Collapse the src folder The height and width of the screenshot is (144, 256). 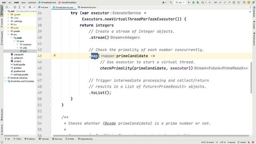tap(8, 34)
